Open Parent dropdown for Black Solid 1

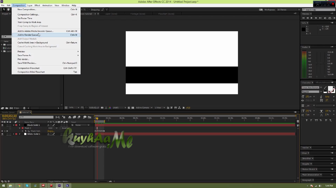[x=82, y=125]
